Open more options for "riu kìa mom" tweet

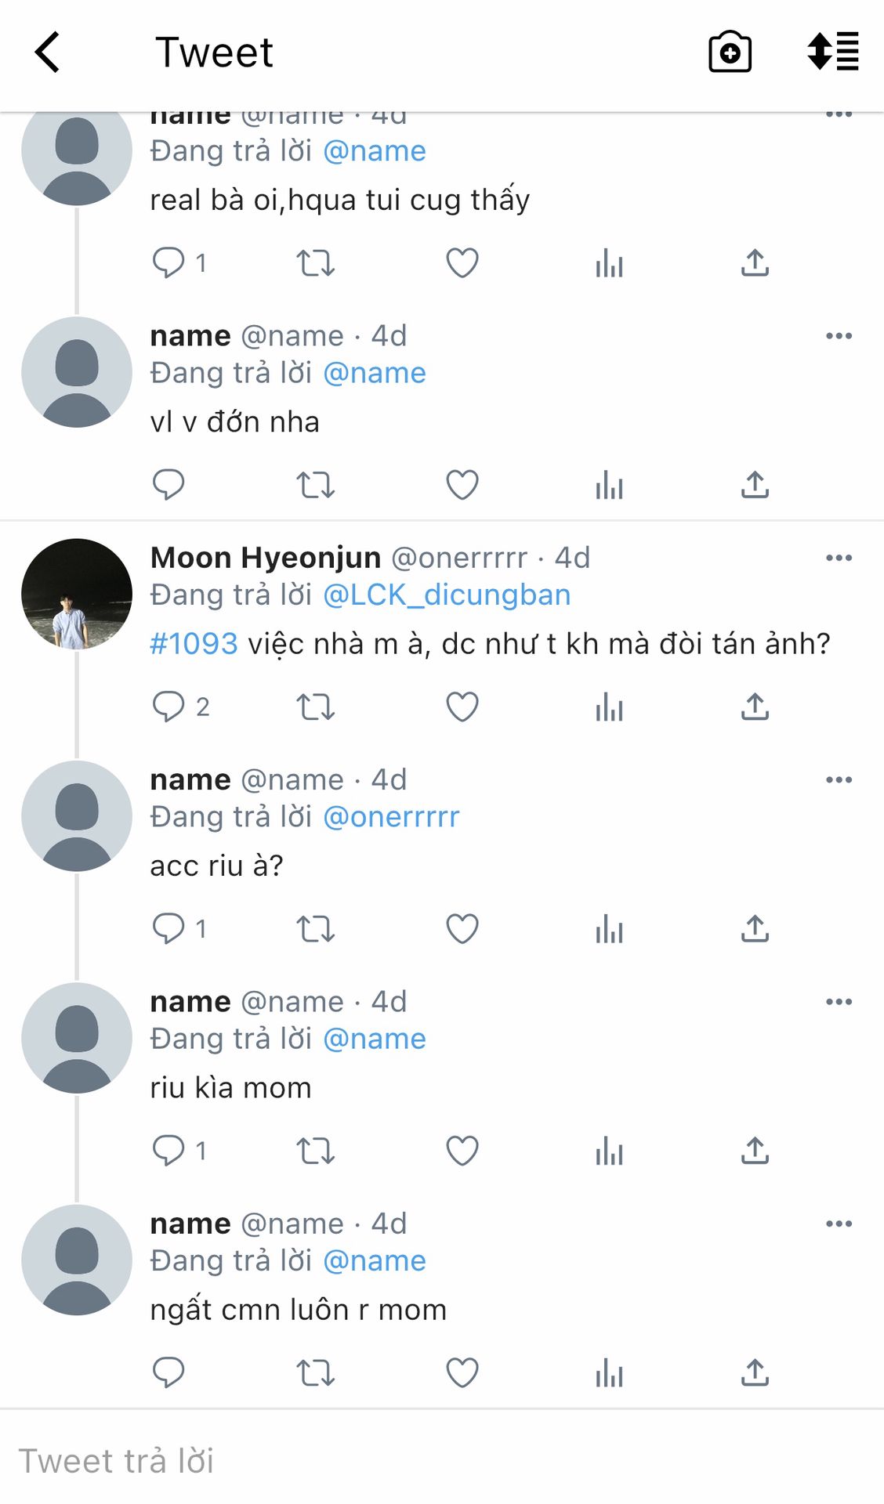(839, 1002)
